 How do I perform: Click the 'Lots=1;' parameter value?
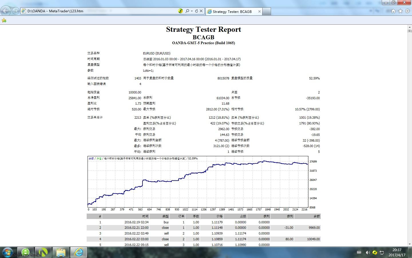pyautogui.click(x=148, y=71)
